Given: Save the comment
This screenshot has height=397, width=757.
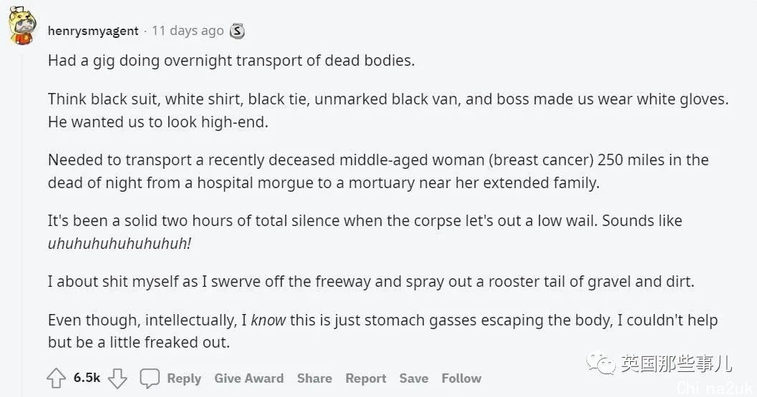Looking at the screenshot, I should 414,378.
